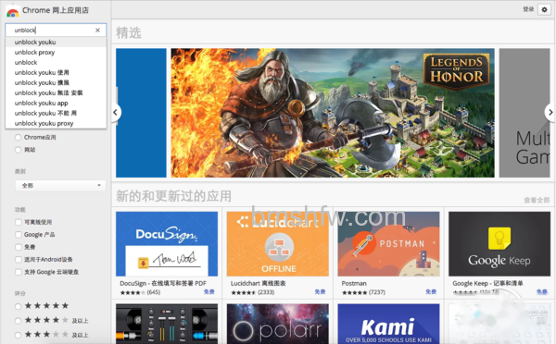Select the plain "unblock" suggestion
556x344 pixels.
click(x=56, y=62)
